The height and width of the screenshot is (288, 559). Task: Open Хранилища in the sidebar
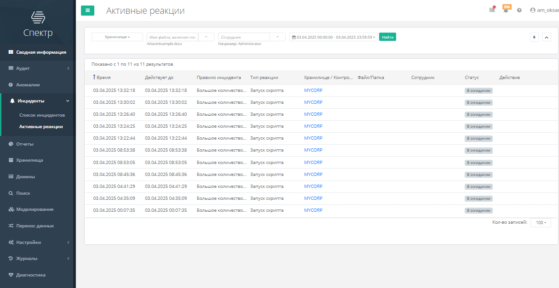[37, 160]
